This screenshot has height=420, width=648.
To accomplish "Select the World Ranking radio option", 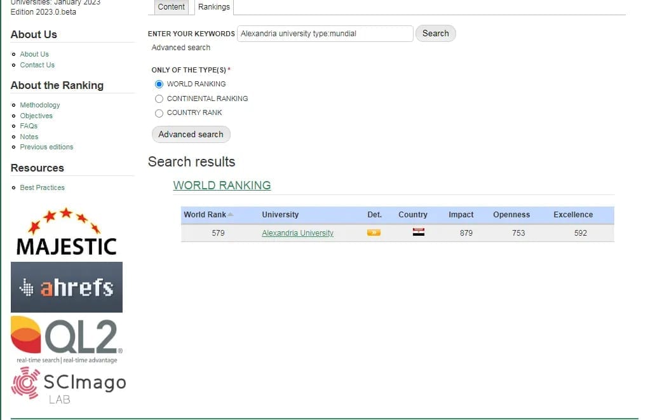I will (159, 84).
